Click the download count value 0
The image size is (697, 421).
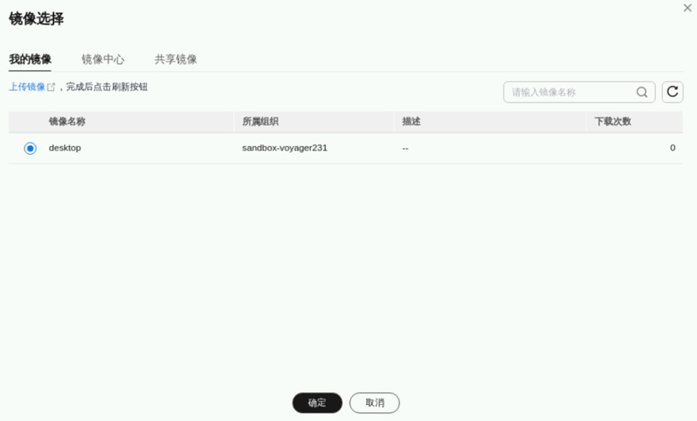point(673,148)
